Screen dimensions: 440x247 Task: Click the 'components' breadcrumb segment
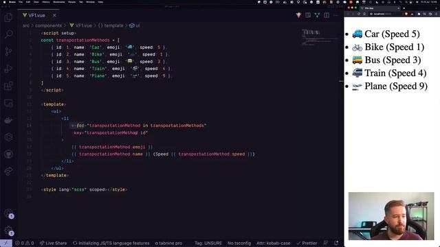pos(48,25)
